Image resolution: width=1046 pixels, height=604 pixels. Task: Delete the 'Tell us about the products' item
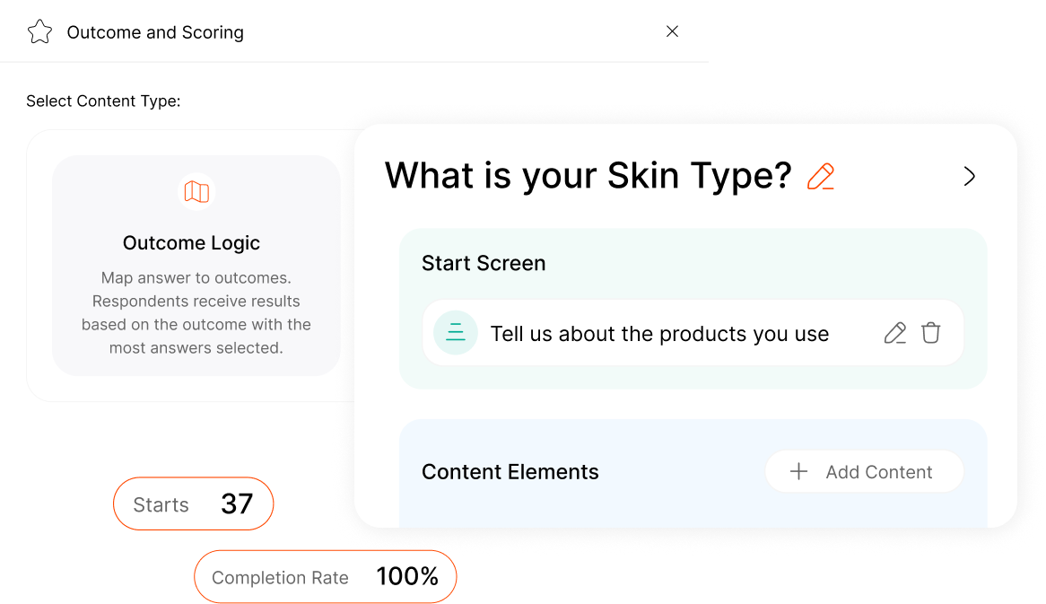pyautogui.click(x=931, y=333)
